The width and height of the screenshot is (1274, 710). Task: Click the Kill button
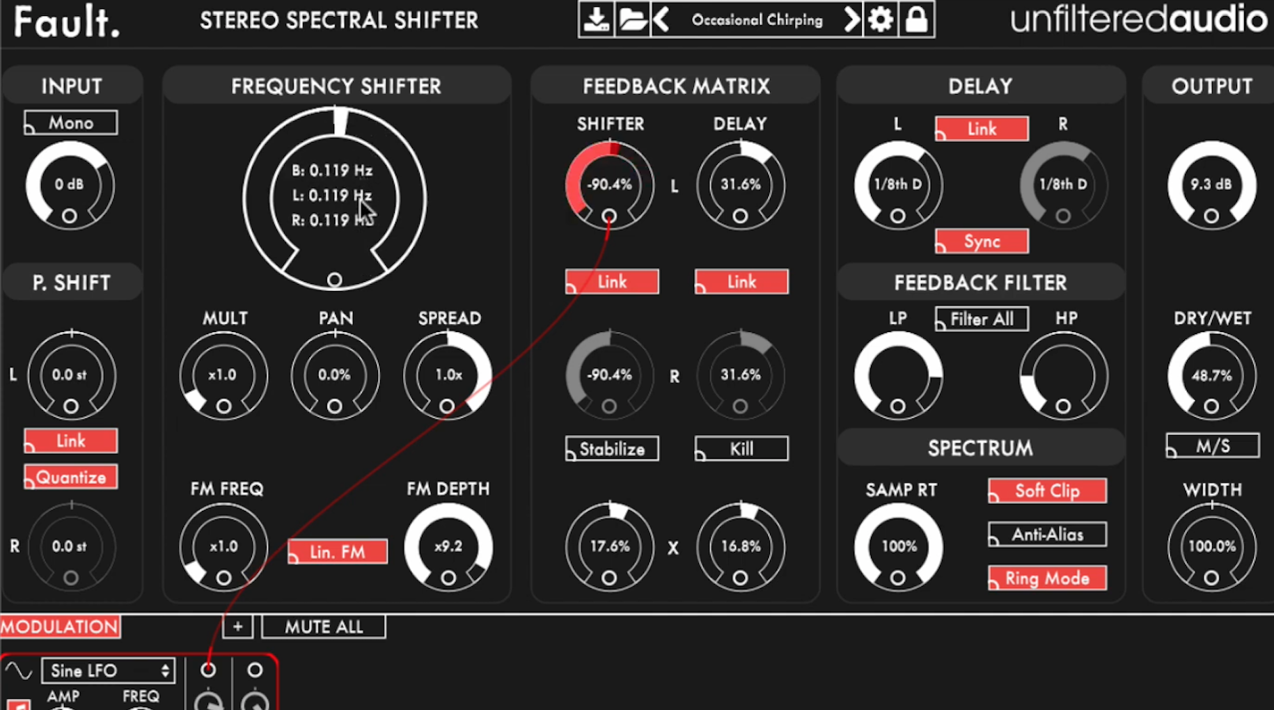click(741, 449)
